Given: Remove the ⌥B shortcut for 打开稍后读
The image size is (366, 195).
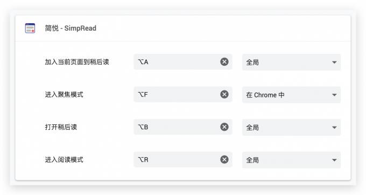Looking at the screenshot, I should [x=224, y=127].
